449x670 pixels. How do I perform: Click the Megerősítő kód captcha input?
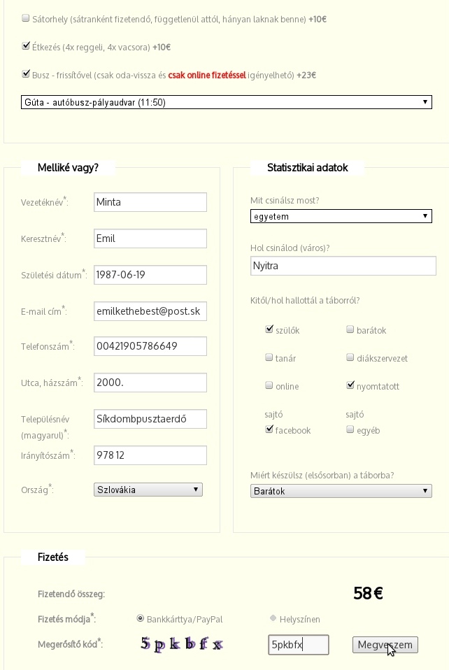[x=298, y=645]
